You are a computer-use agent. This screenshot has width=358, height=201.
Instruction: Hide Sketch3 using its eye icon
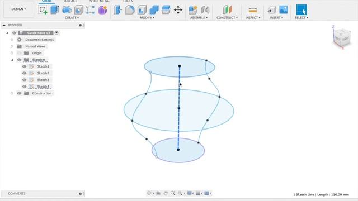24,80
